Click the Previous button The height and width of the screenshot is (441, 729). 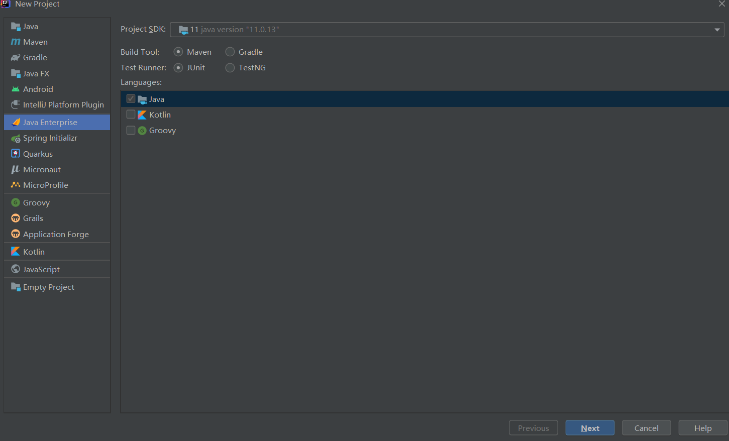click(534, 428)
